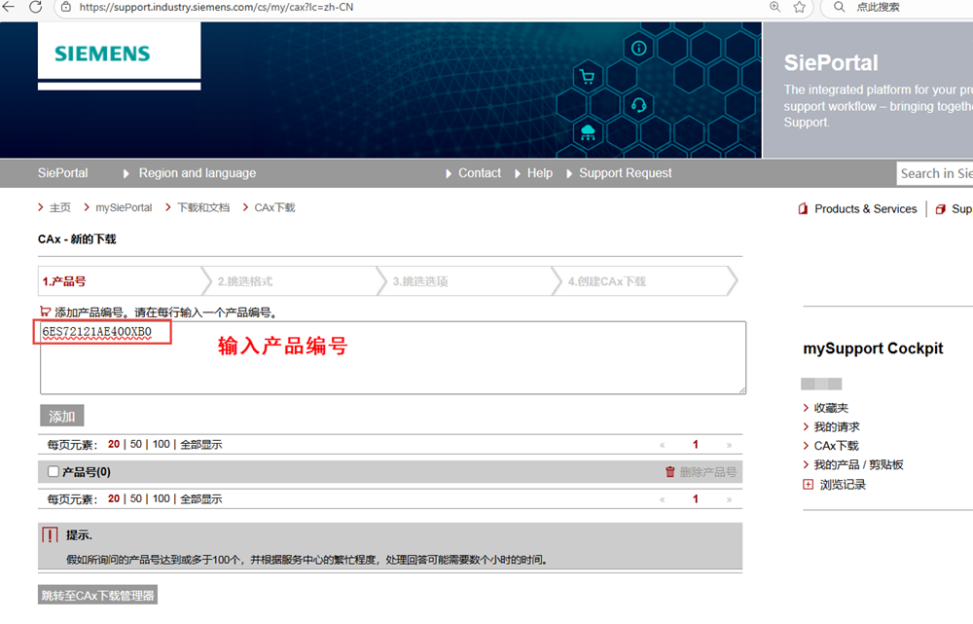The width and height of the screenshot is (973, 624).
Task: Click the 添加 button
Action: pos(62,417)
